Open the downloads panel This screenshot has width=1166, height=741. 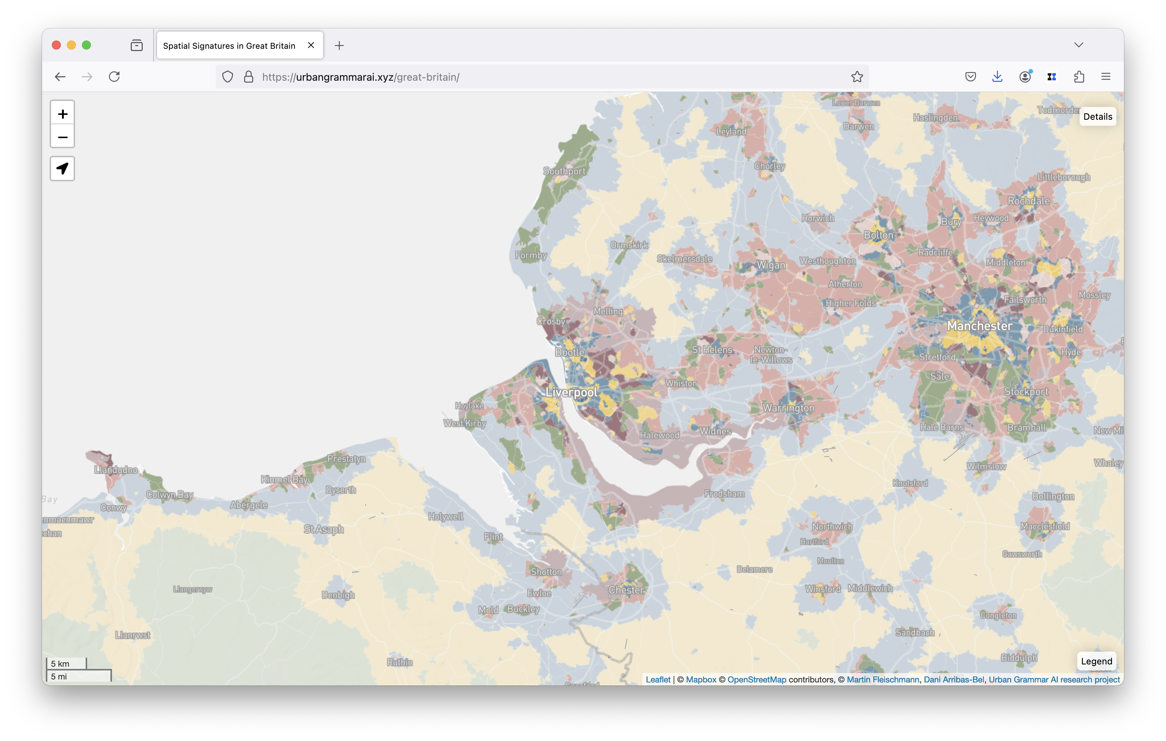click(997, 77)
